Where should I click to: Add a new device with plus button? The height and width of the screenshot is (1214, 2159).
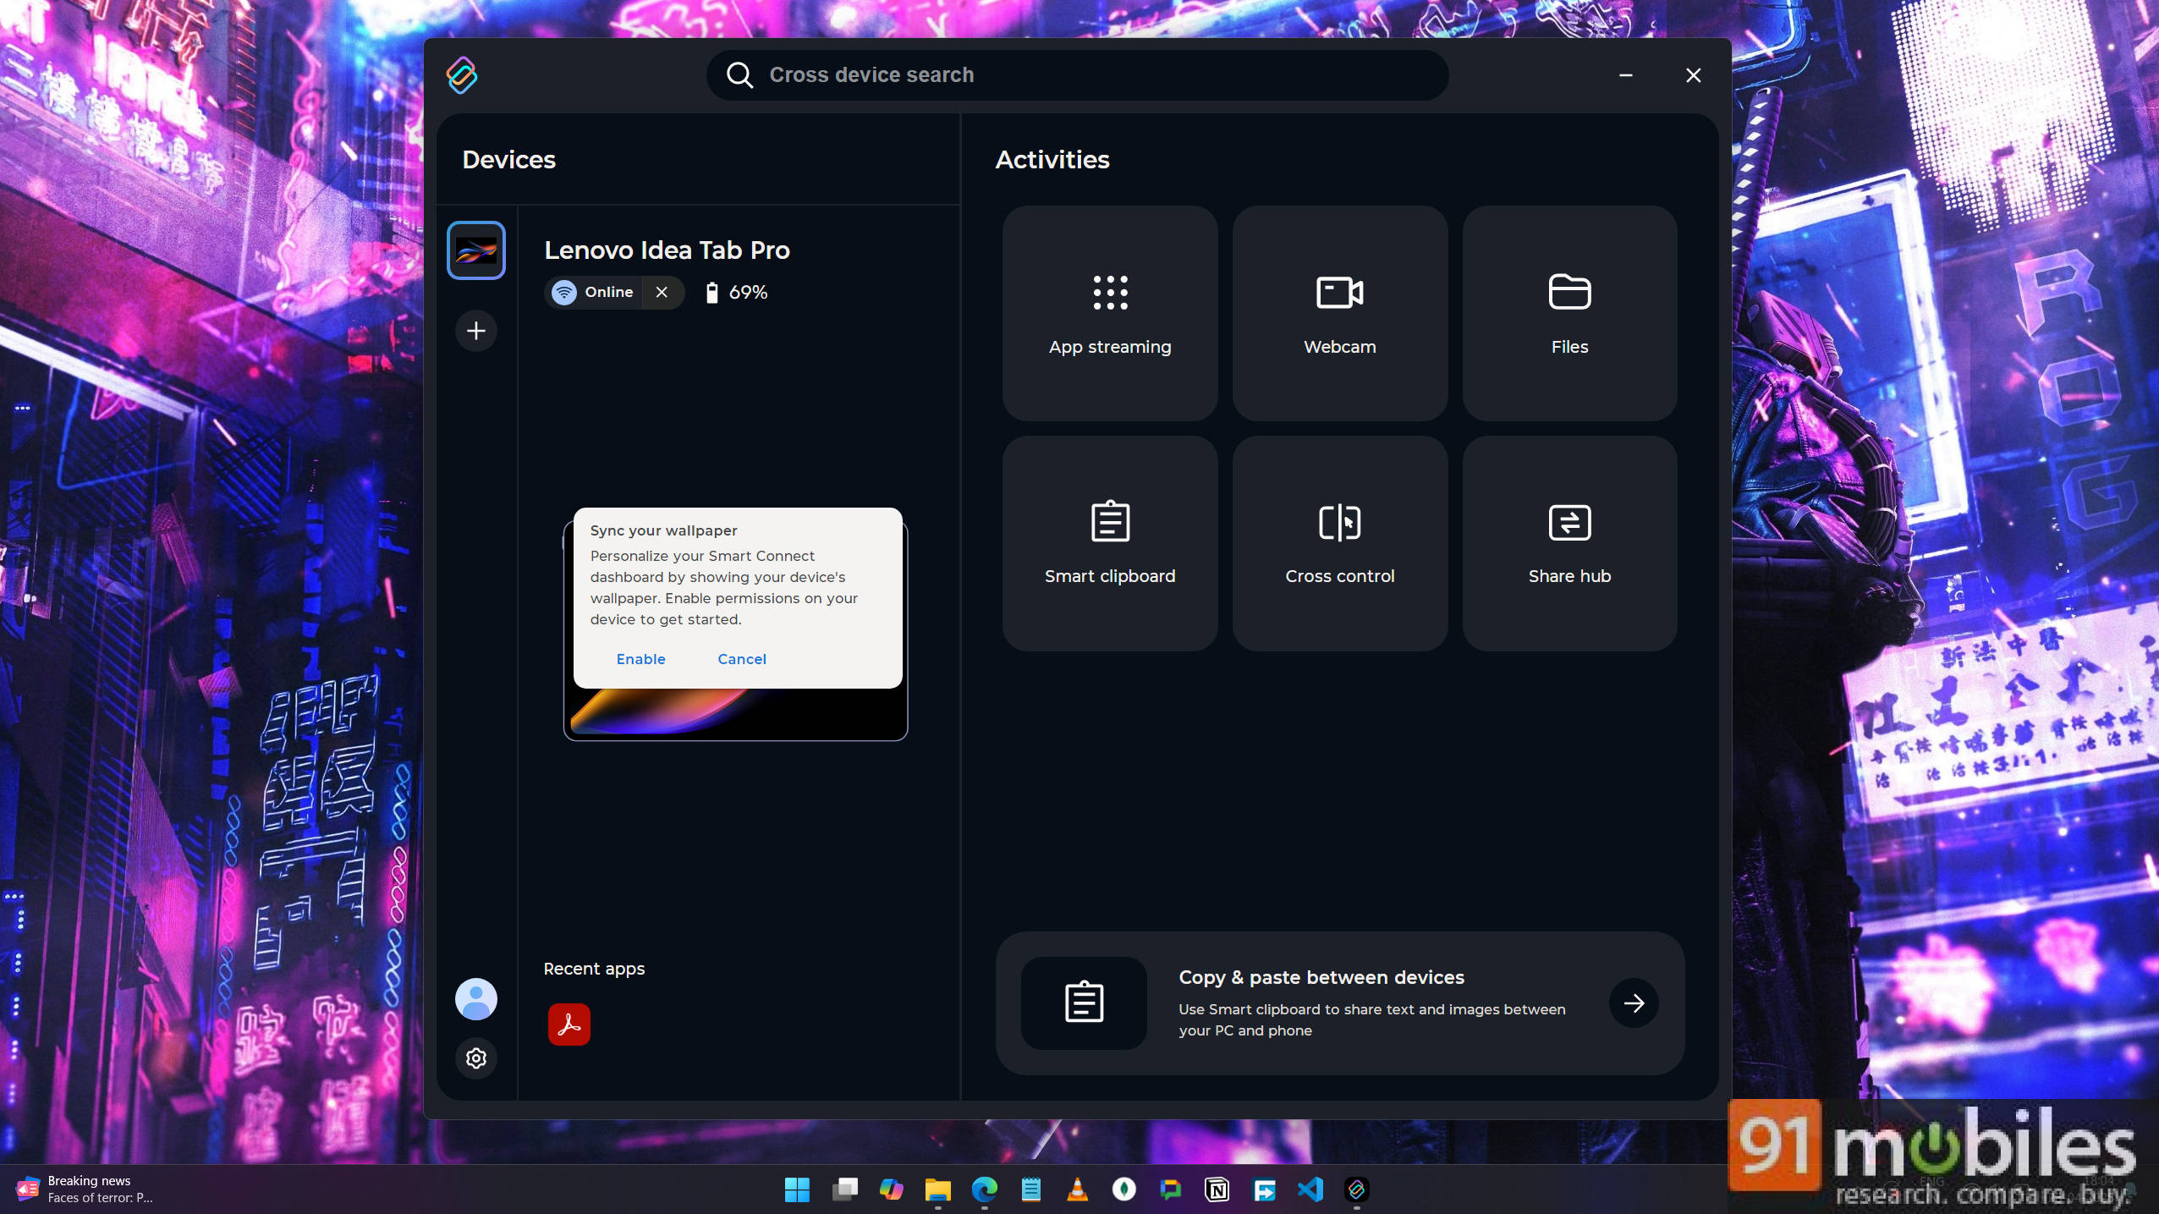coord(476,331)
